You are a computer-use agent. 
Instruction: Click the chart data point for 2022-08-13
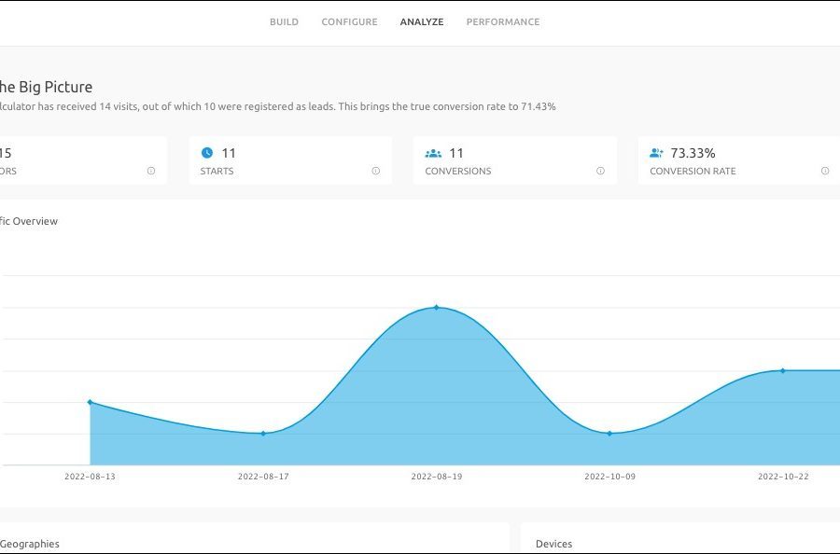90,402
